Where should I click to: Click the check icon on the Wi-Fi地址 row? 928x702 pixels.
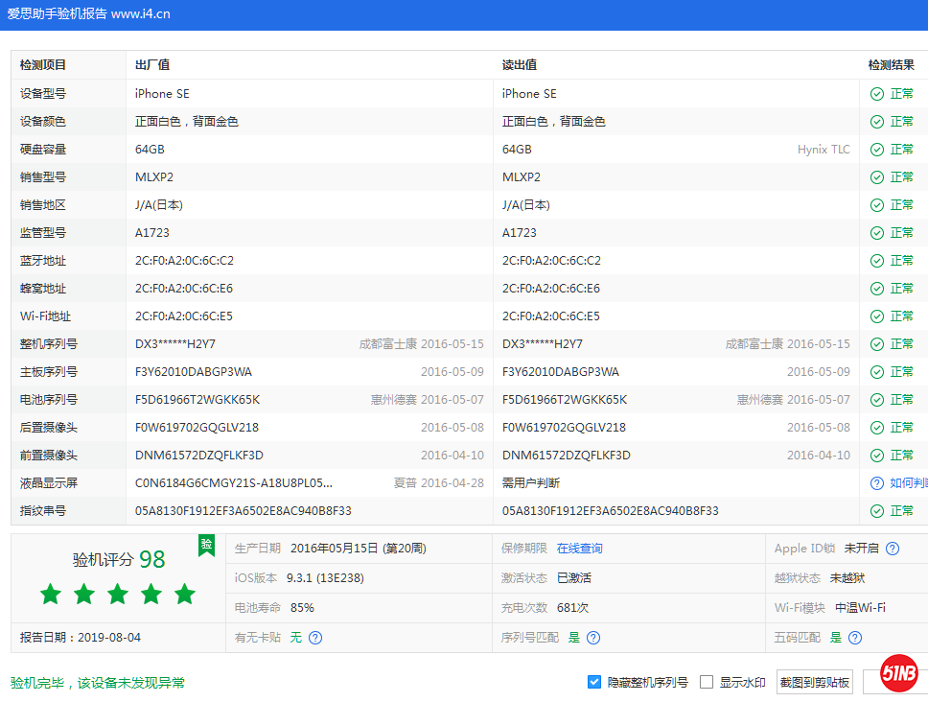876,316
